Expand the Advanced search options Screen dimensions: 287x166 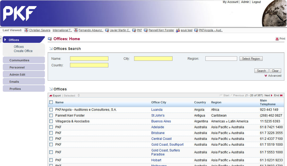(x=273, y=76)
